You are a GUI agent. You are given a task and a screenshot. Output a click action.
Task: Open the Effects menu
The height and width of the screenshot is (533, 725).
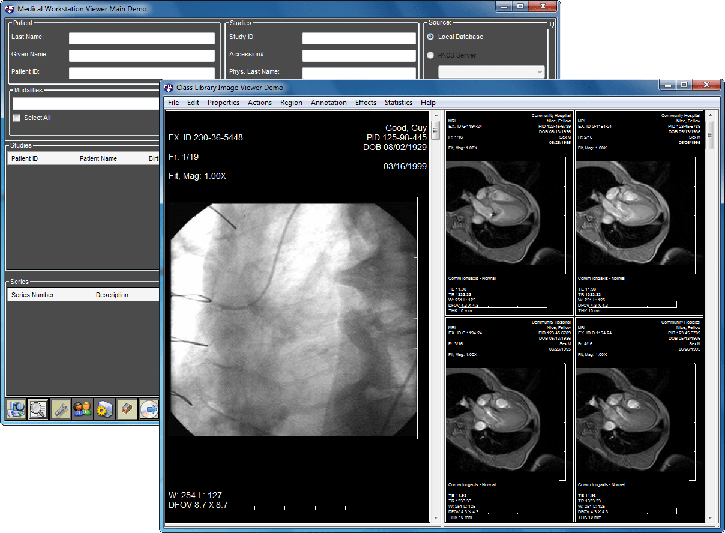tap(366, 103)
